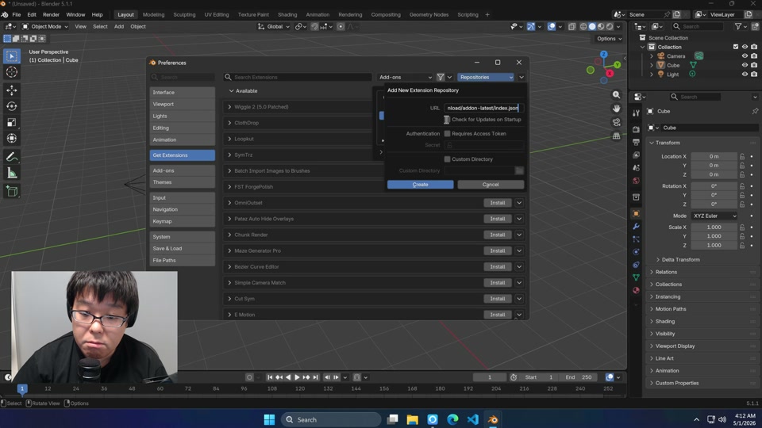The width and height of the screenshot is (762, 428).
Task: Click the custom directory folder browse icon
Action: [x=519, y=170]
